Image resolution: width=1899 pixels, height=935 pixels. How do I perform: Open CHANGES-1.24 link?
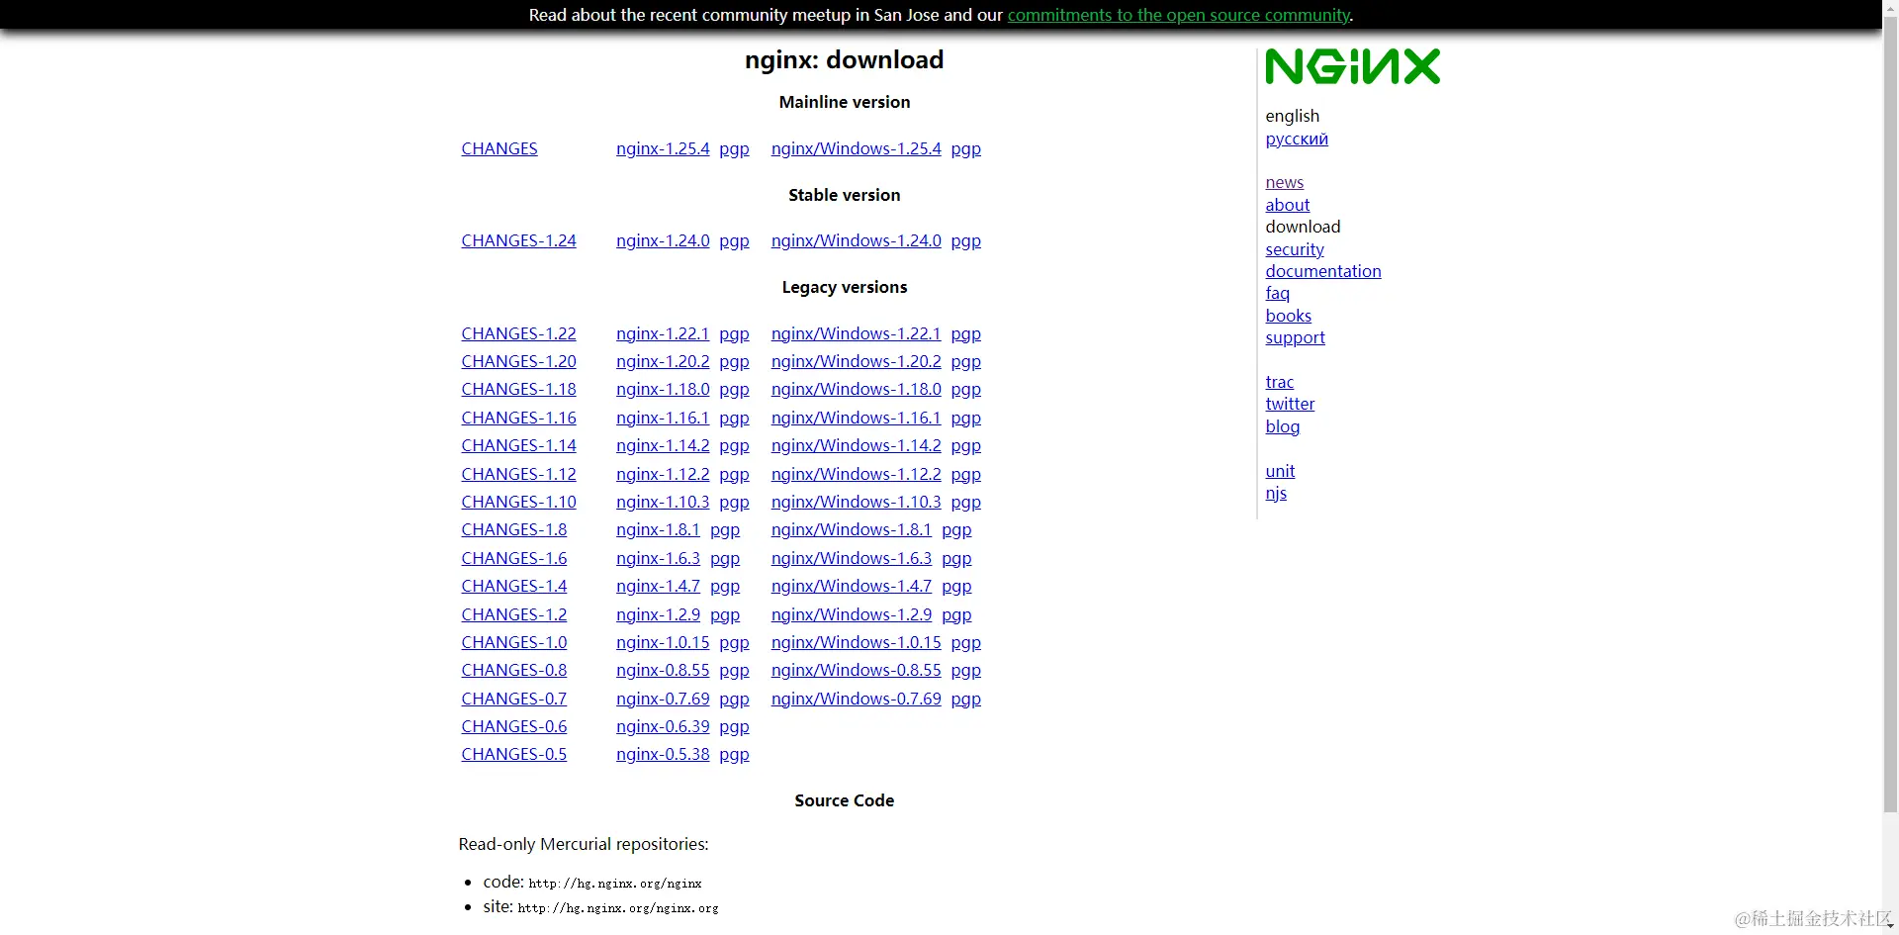(x=518, y=240)
